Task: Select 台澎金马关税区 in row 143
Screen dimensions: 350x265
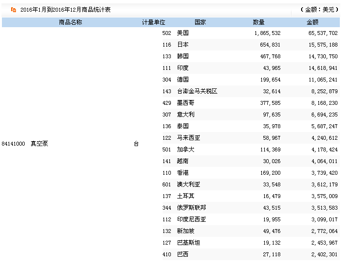Action: click(197, 91)
